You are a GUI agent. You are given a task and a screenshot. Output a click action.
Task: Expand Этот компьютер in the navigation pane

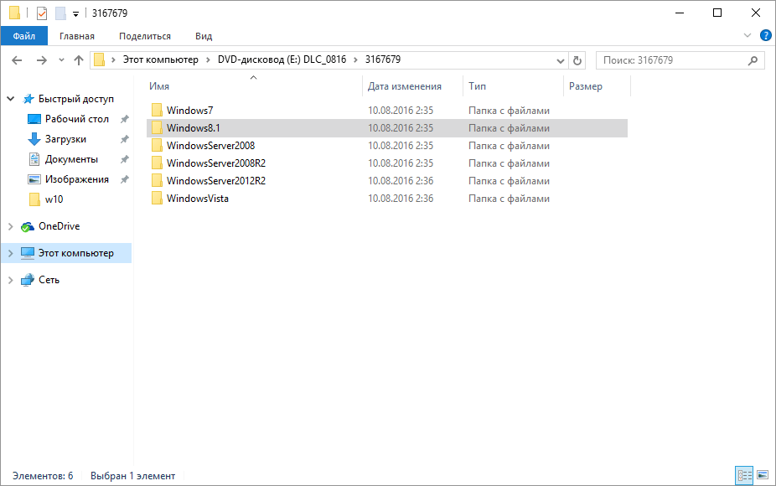[x=10, y=252]
